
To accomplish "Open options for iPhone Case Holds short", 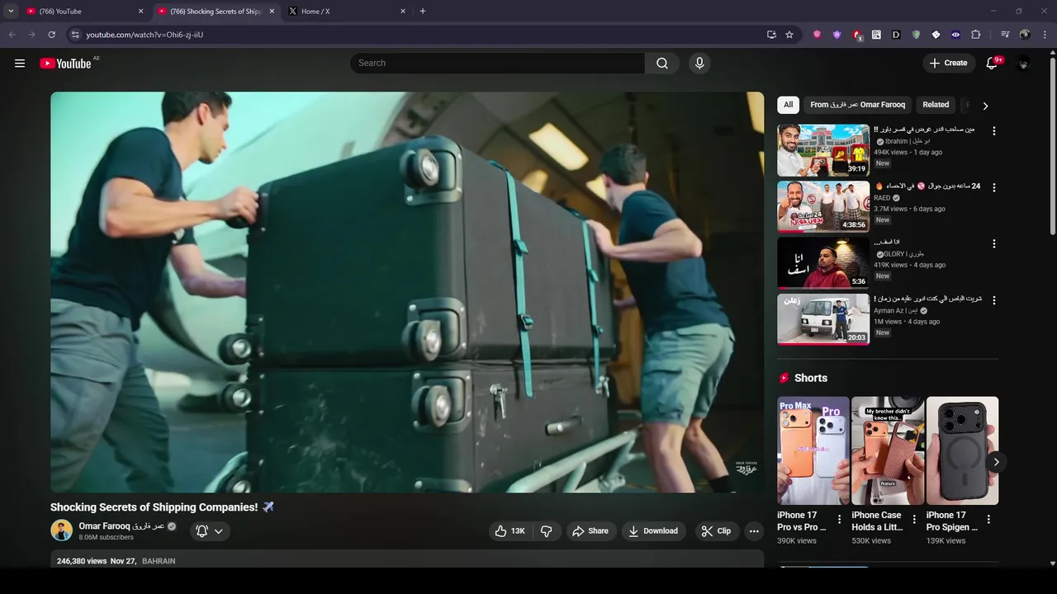I will click(914, 520).
